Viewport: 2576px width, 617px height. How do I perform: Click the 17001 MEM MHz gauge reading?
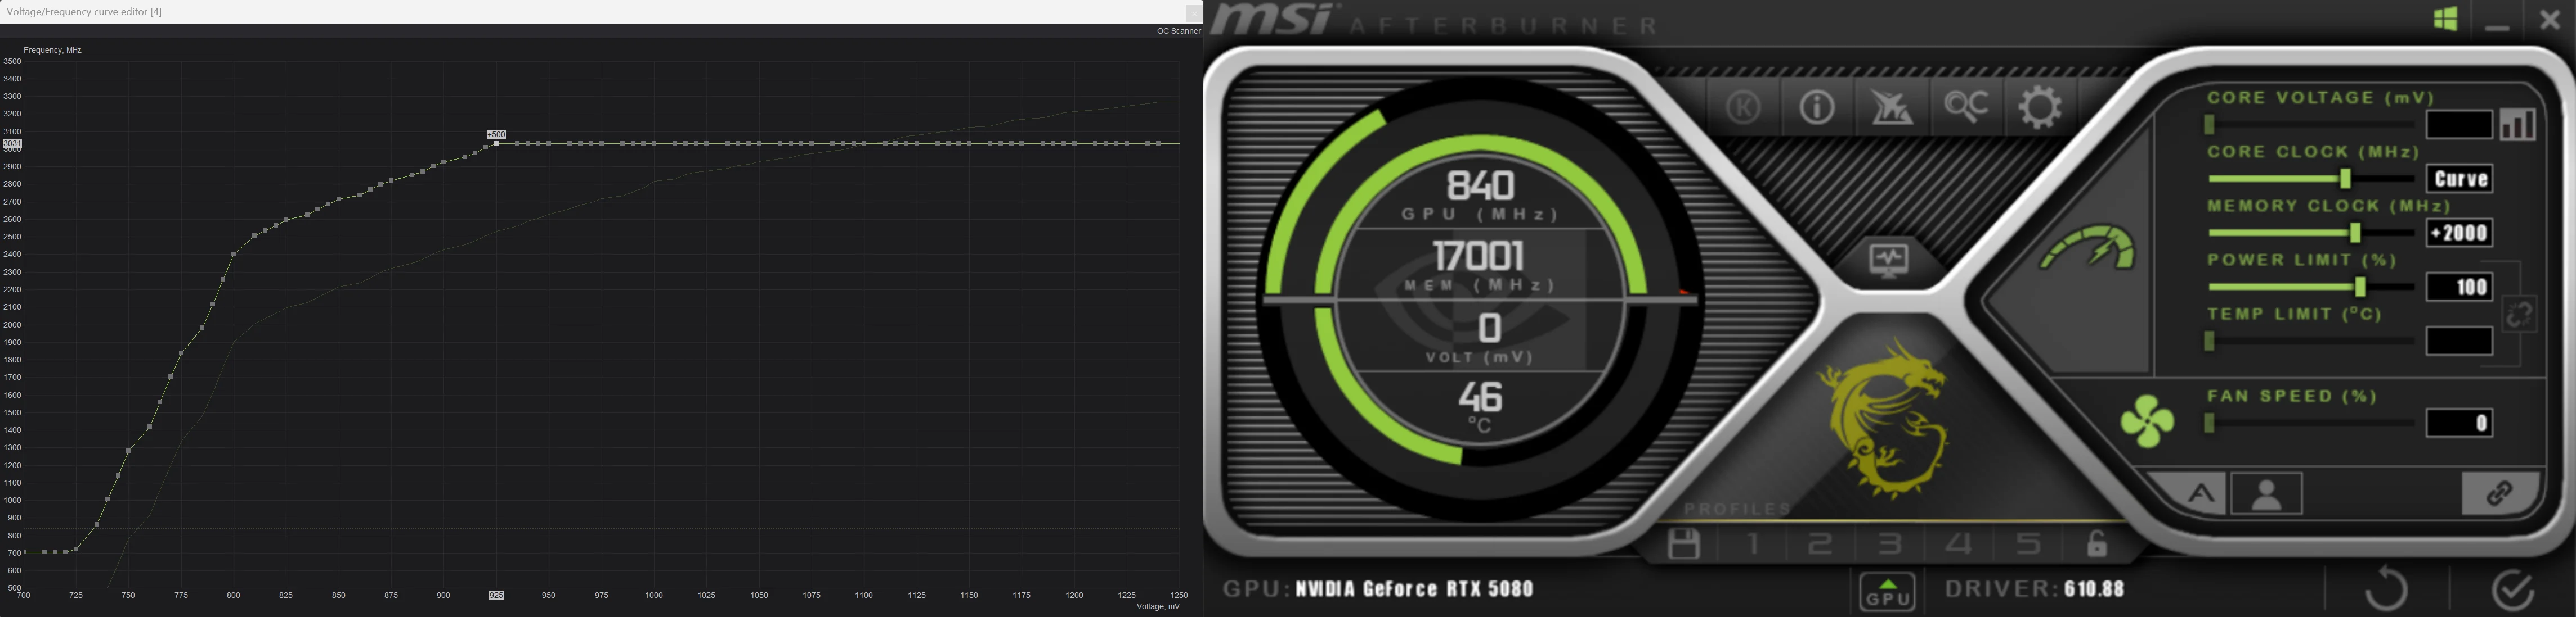[x=1479, y=256]
